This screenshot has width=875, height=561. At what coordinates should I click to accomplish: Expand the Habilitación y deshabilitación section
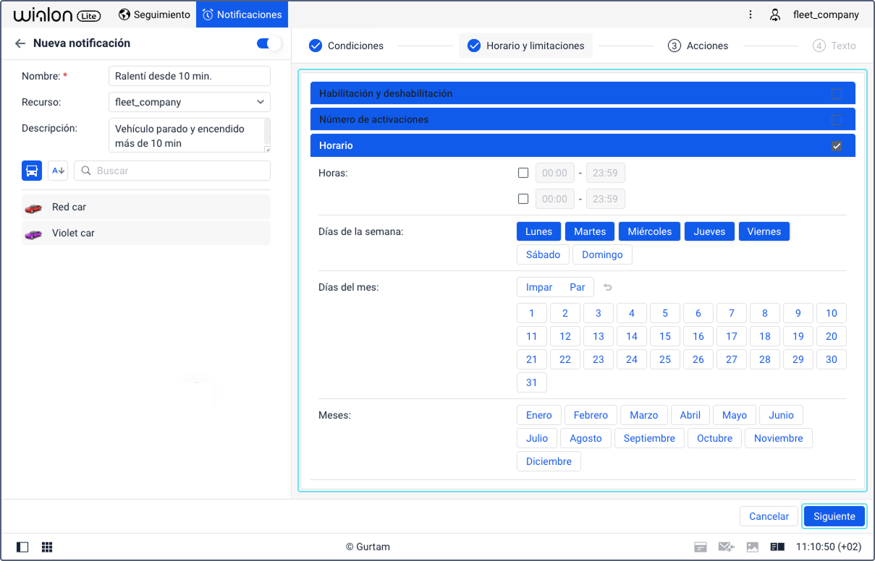tap(583, 93)
